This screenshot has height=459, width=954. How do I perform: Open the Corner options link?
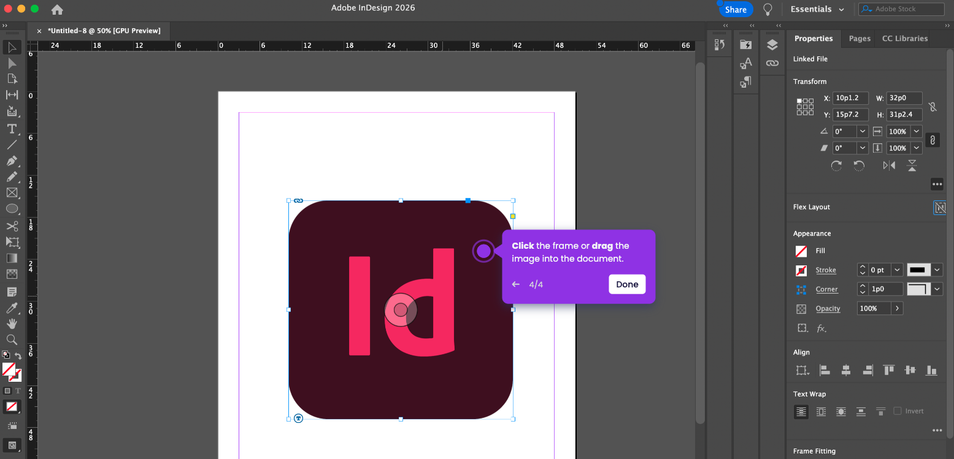(x=826, y=289)
